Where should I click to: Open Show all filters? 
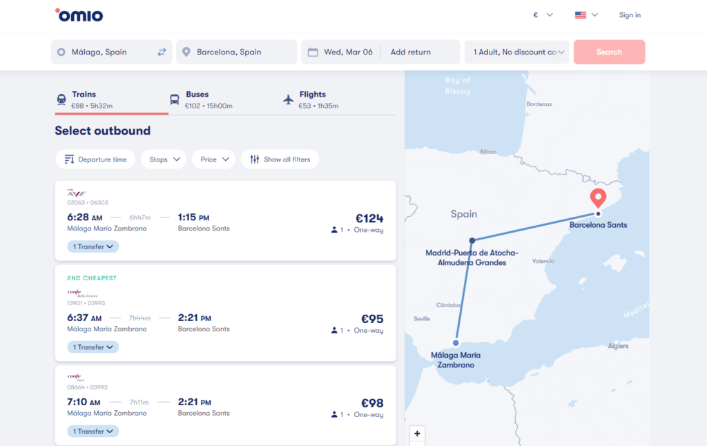[x=280, y=159]
